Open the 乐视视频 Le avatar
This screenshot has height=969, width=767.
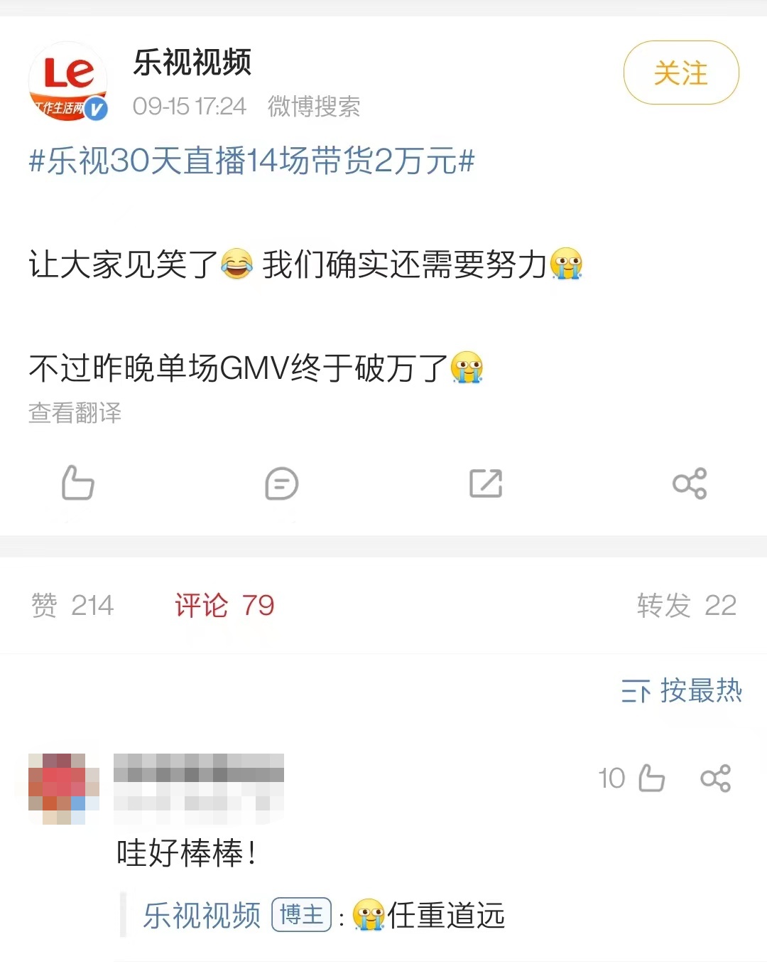pyautogui.click(x=68, y=81)
